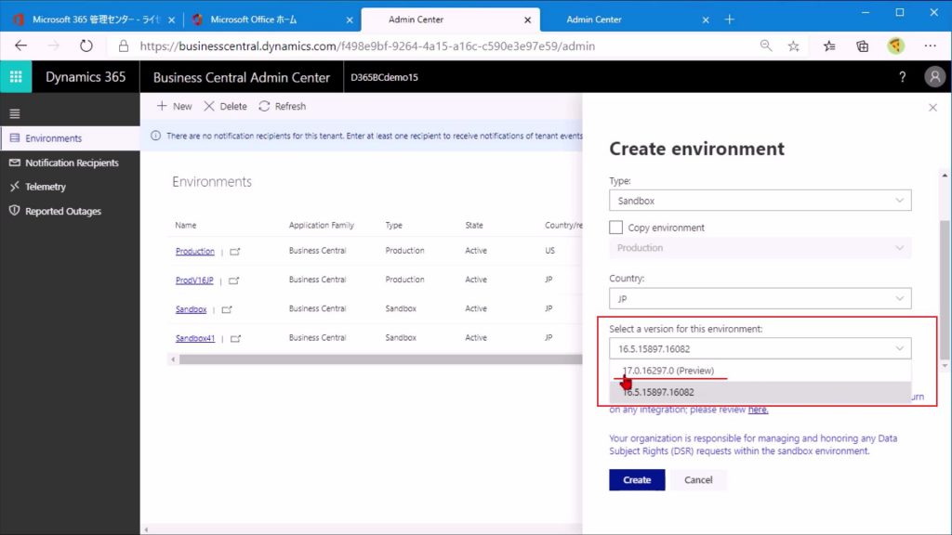Screen dimensions: 952x535
Task: Sort by the State column header
Action: (474, 225)
